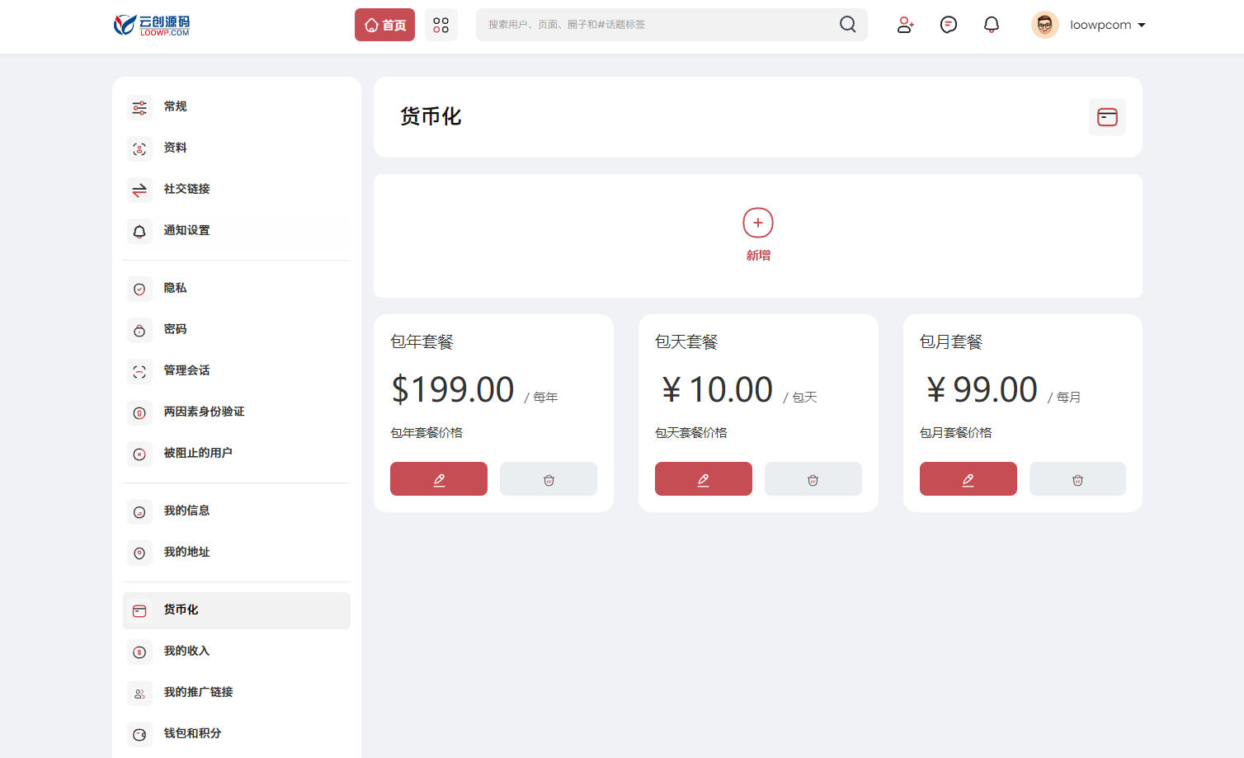Viewport: 1244px width, 758px height.
Task: Click the 新增 label
Action: [758, 256]
